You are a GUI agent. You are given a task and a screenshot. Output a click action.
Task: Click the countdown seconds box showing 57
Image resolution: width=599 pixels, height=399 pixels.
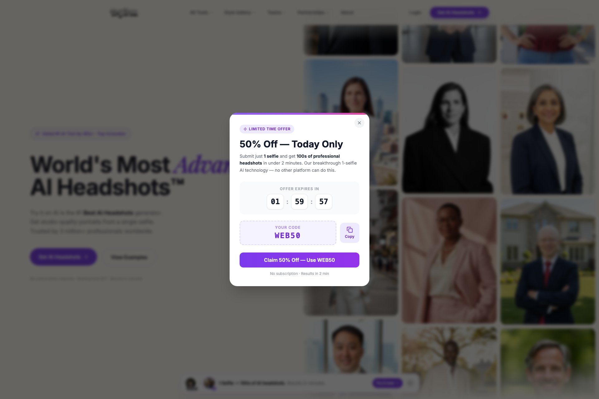point(324,202)
